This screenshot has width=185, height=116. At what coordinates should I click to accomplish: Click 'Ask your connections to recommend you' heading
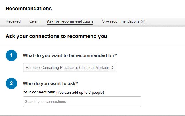point(56,36)
